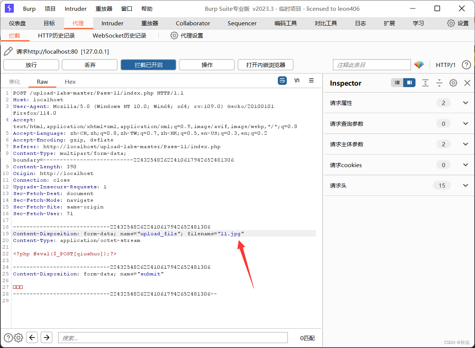Click Content-Type: application/octet-stream line
Screen dimensions: 475x348
(77, 240)
